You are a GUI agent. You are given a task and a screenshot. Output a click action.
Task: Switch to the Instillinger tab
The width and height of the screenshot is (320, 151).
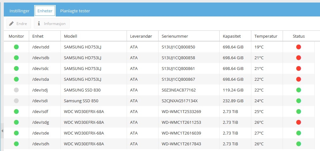tap(19, 11)
